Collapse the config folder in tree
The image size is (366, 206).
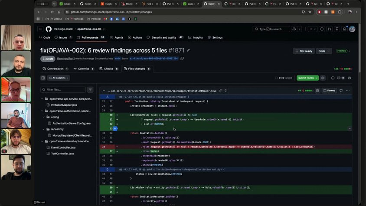pos(44,117)
